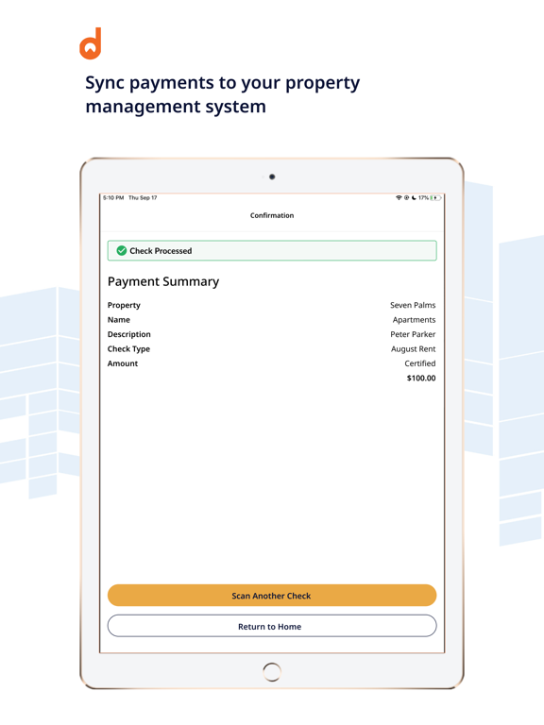The width and height of the screenshot is (544, 725).
Task: Select the Amount label
Action: pyautogui.click(x=123, y=363)
